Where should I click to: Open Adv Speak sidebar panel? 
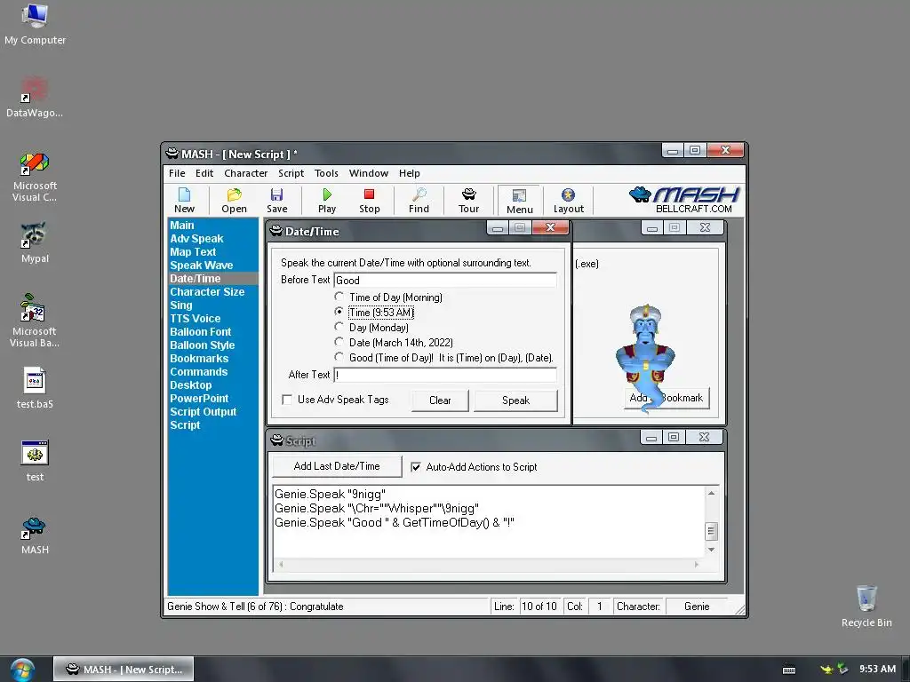pyautogui.click(x=196, y=238)
